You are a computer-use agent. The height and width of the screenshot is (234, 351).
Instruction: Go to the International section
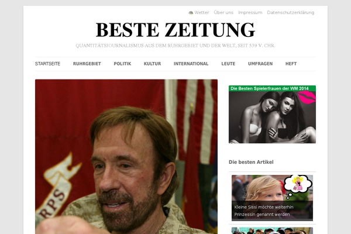pyautogui.click(x=191, y=64)
